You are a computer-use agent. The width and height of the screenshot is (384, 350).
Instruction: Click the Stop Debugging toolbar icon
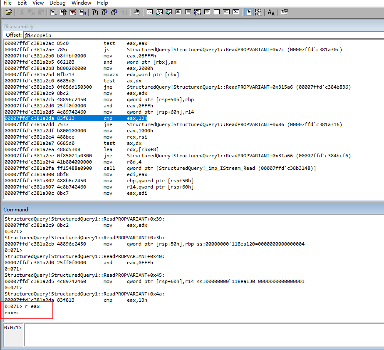tap(73, 12)
